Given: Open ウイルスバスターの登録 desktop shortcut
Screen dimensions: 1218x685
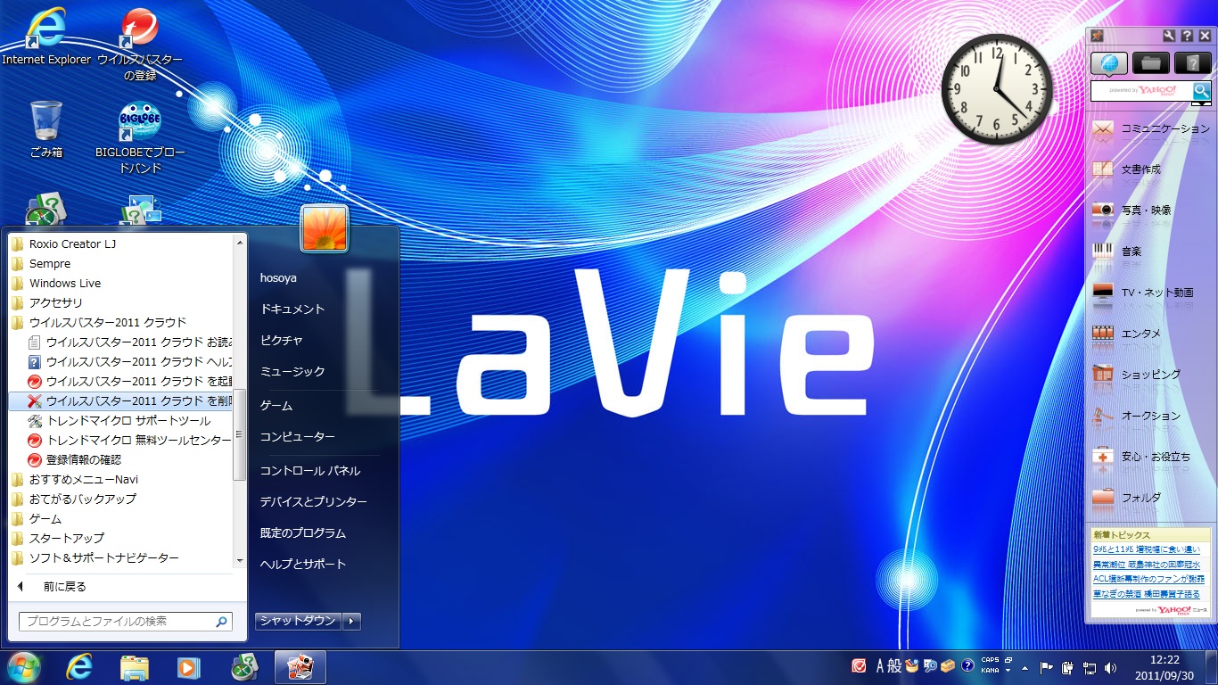Looking at the screenshot, I should coord(139,45).
